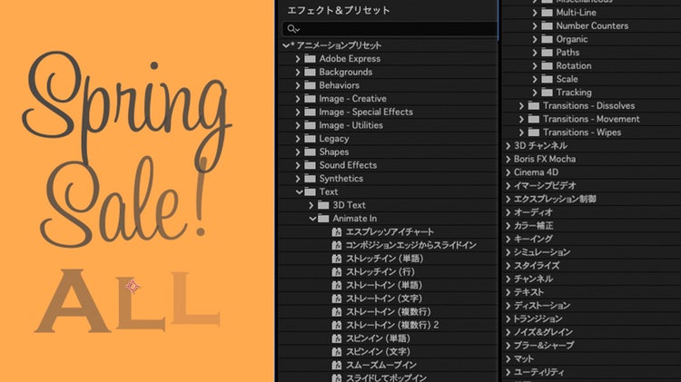Click preset icon for コンポジションエッジからスライドイン
681x382 pixels.
[x=337, y=245]
